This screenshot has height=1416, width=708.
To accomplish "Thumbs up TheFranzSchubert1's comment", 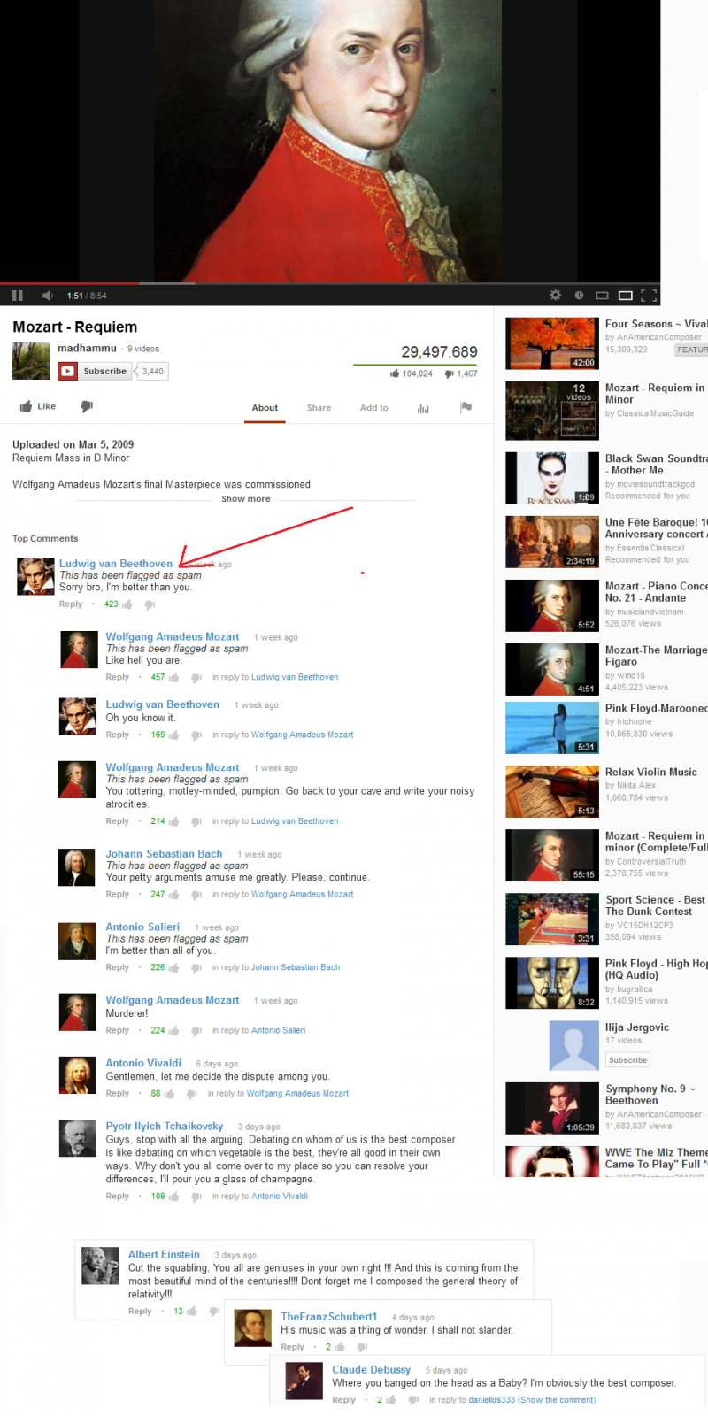I will (340, 1347).
